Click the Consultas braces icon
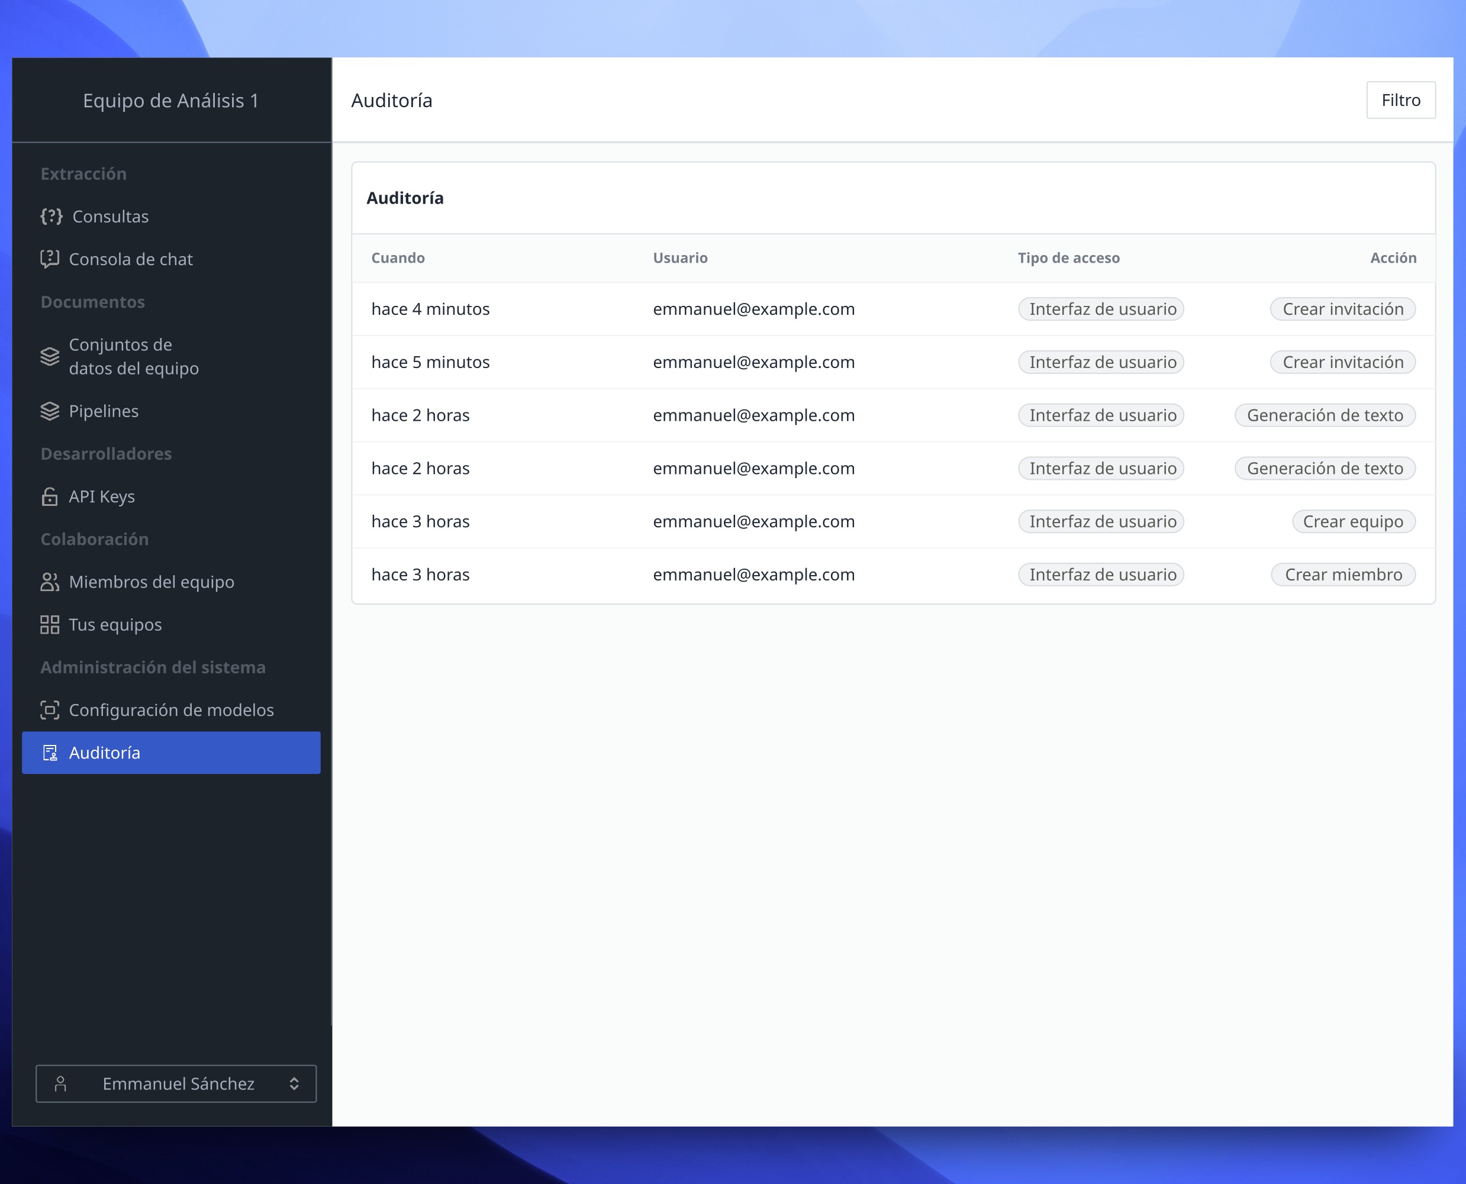The image size is (1466, 1184). (51, 216)
